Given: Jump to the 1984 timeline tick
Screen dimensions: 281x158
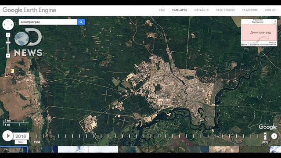Looking at the screenshot, I should (x=37, y=136).
